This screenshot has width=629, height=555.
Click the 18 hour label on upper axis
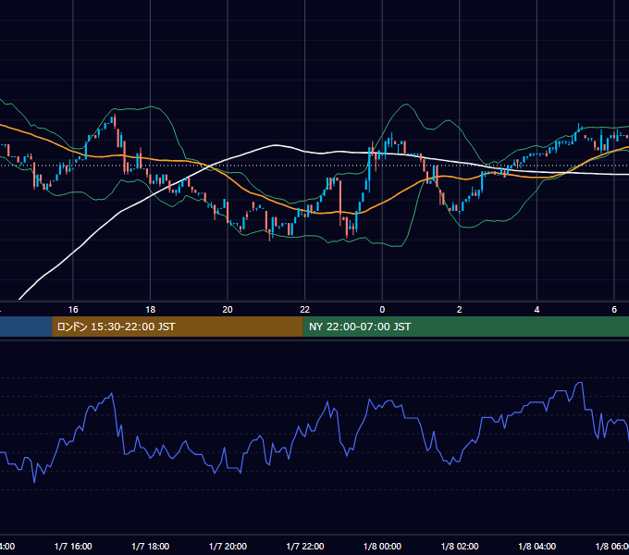151,310
